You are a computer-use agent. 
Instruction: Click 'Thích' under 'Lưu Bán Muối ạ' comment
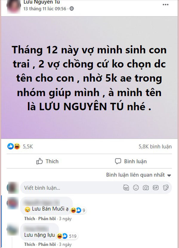[x=30, y=218]
